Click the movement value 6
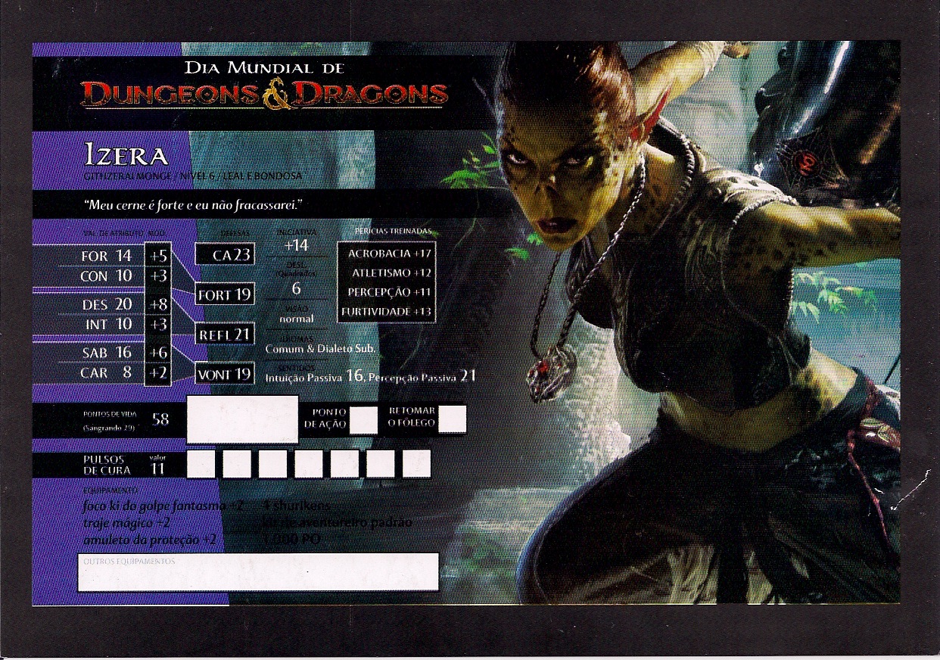Screen dimensions: 940x660 (296, 289)
